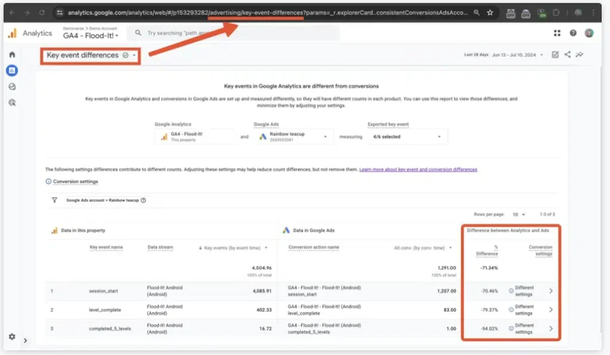This screenshot has width=610, height=355.
Task: Click the filter funnel icon
Action: 54,200
